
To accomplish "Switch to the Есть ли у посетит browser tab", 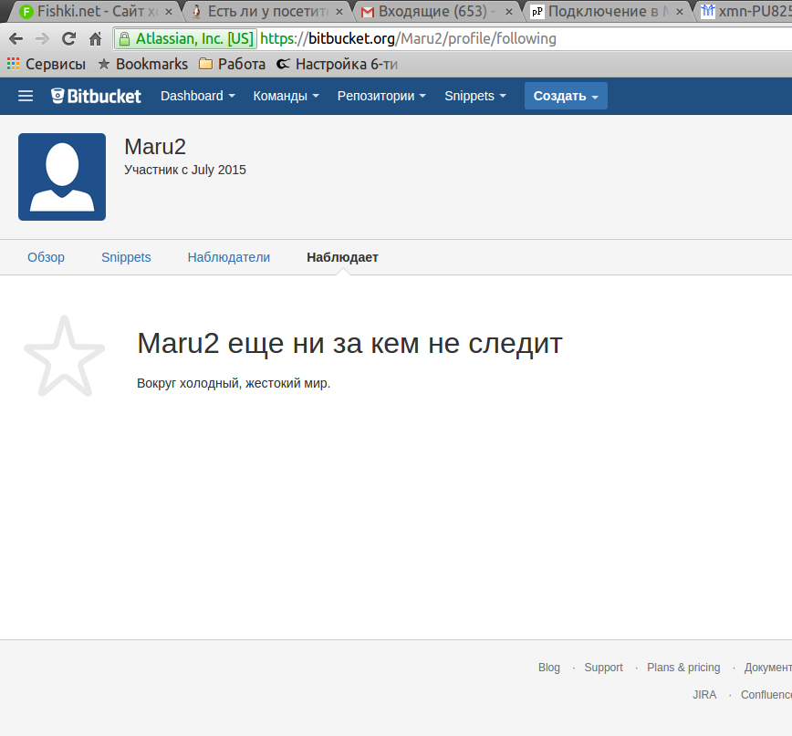I will (267, 11).
